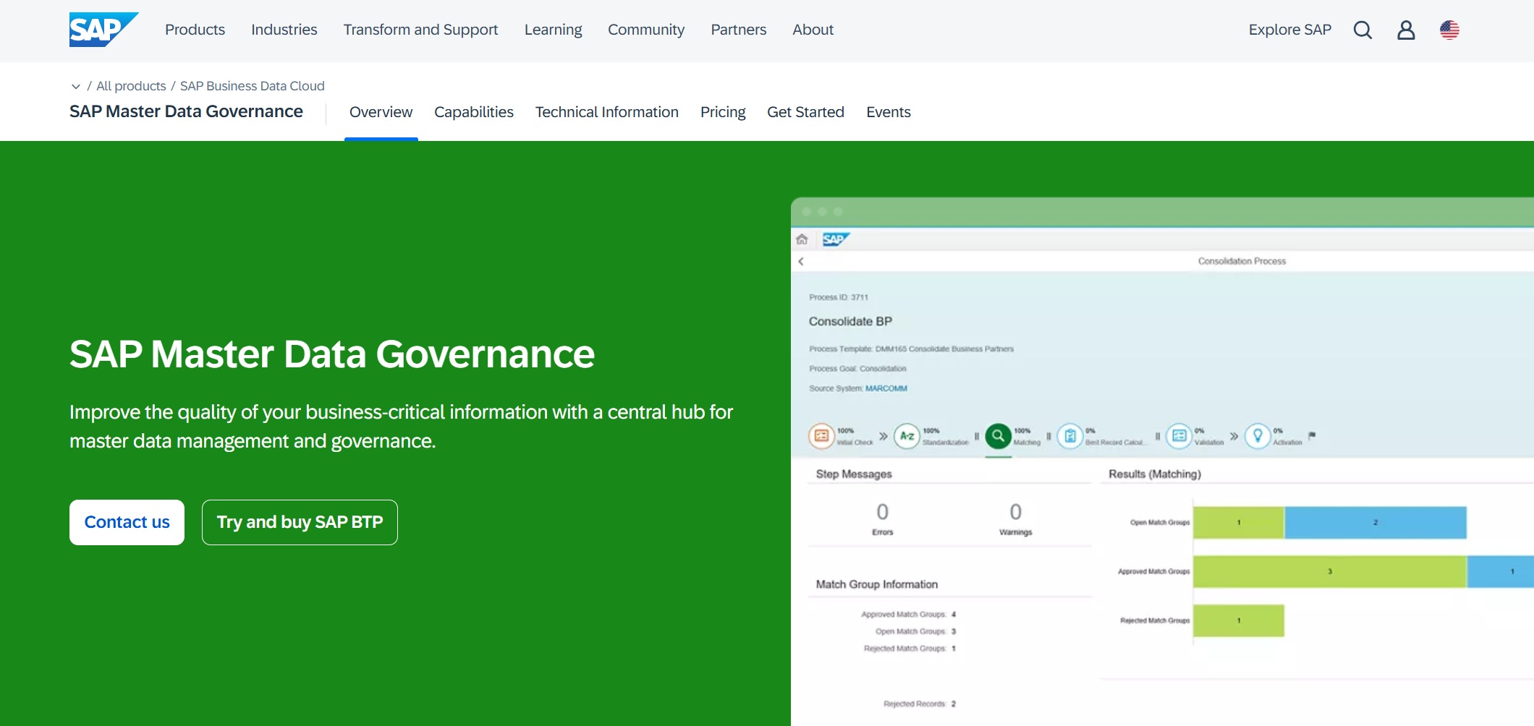Select the Technical Information tab

pos(606,112)
